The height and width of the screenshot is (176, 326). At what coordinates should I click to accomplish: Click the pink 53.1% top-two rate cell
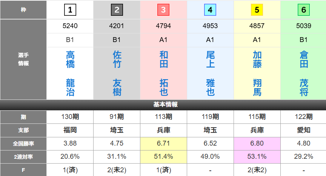(x=257, y=156)
